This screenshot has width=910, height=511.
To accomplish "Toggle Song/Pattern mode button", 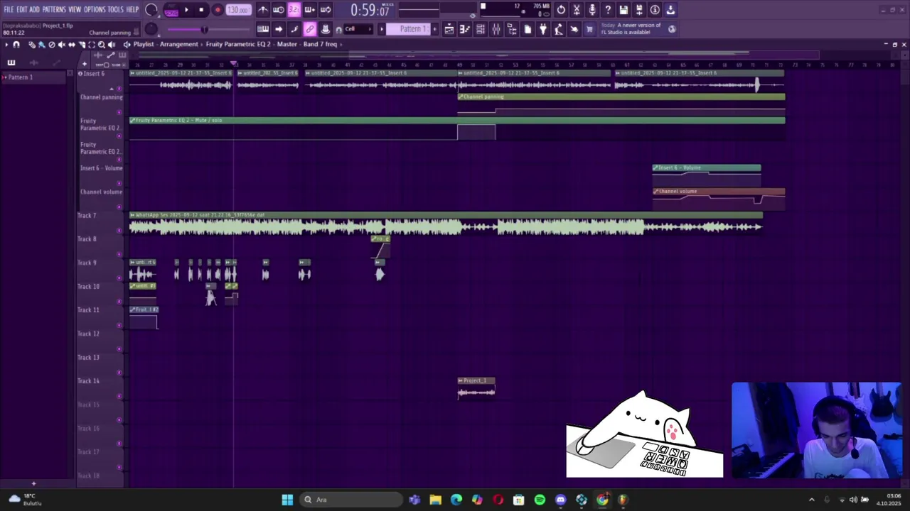I will (x=171, y=10).
